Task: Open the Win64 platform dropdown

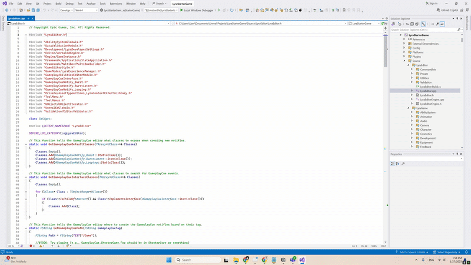Action: coord(87,10)
